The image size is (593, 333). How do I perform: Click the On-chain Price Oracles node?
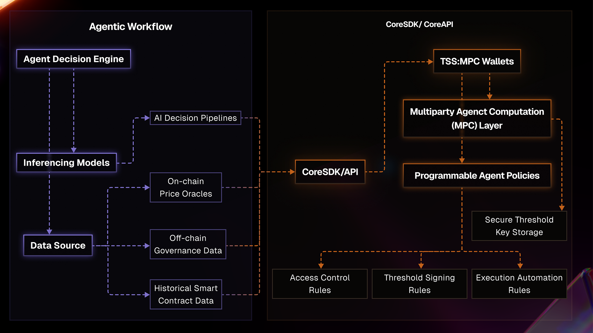tap(186, 187)
